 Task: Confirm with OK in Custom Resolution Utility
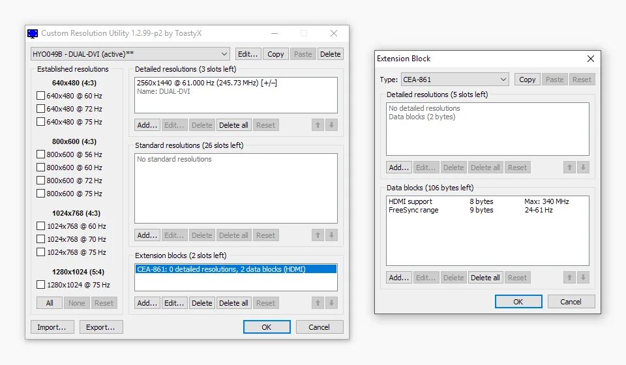267,327
